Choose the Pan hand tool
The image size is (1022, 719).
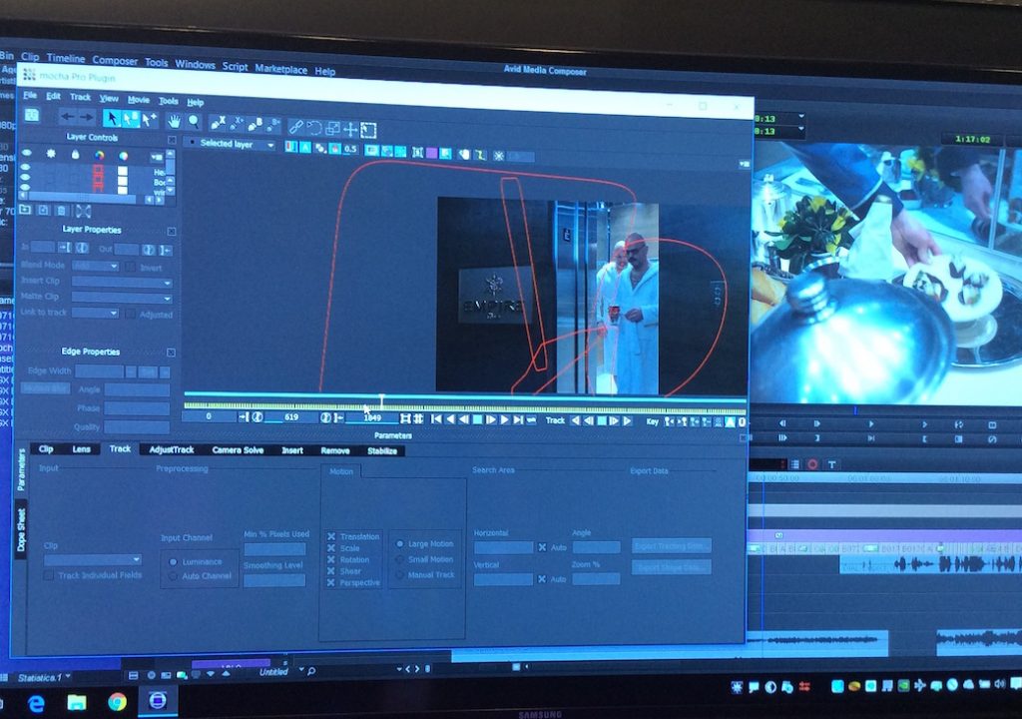tap(174, 122)
